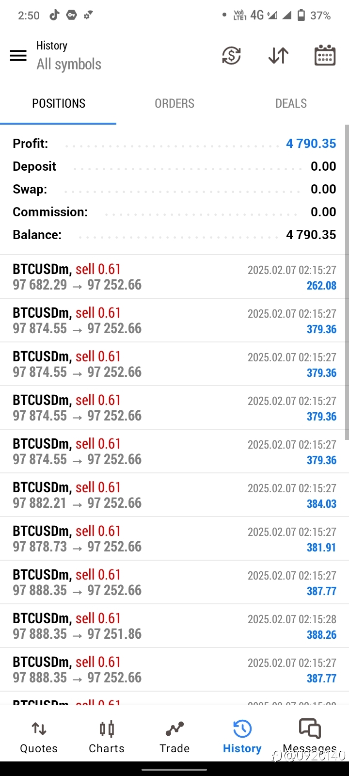The width and height of the screenshot is (349, 776).
Task: Click the vertical scrollbar on the right
Action: click(347, 282)
